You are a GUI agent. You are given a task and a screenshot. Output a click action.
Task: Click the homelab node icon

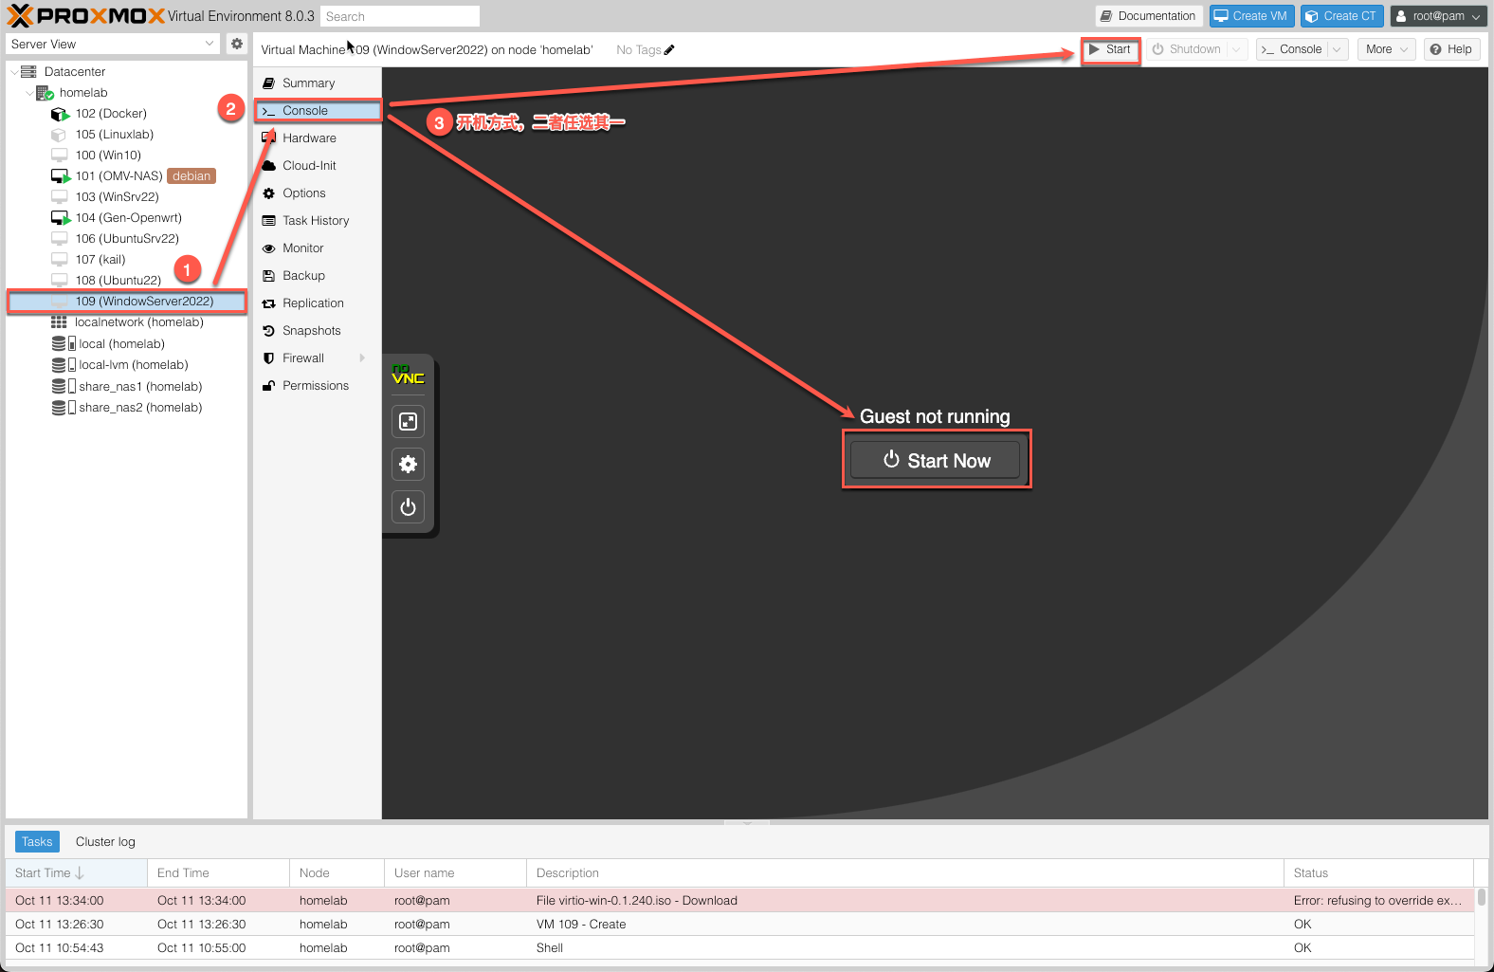(45, 93)
